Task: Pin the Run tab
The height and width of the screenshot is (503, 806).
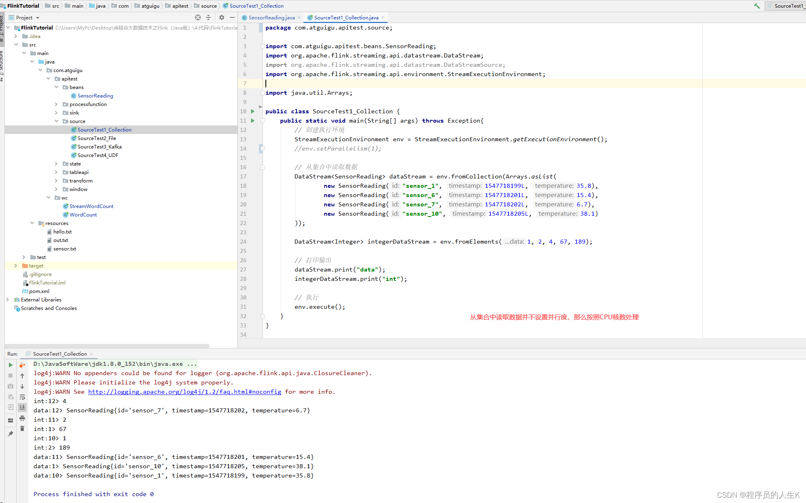Action: click(11, 433)
